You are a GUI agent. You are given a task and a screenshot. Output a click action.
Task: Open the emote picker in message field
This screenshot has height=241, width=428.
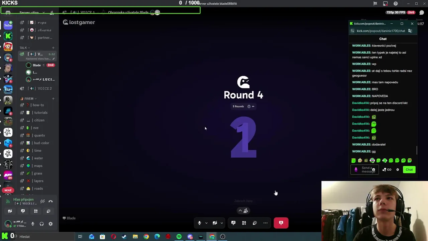click(373, 170)
